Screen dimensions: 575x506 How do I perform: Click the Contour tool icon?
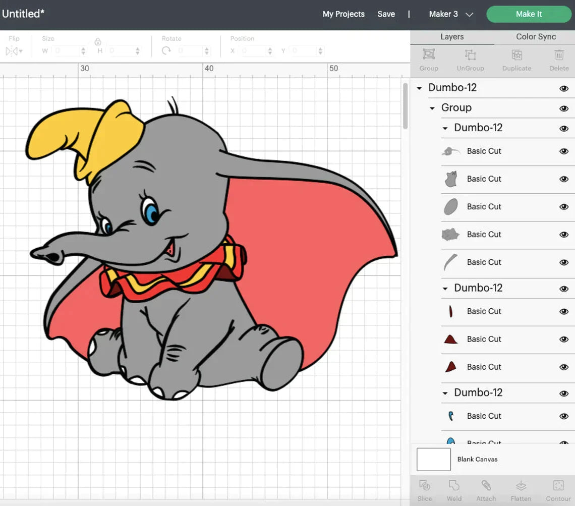click(x=558, y=486)
